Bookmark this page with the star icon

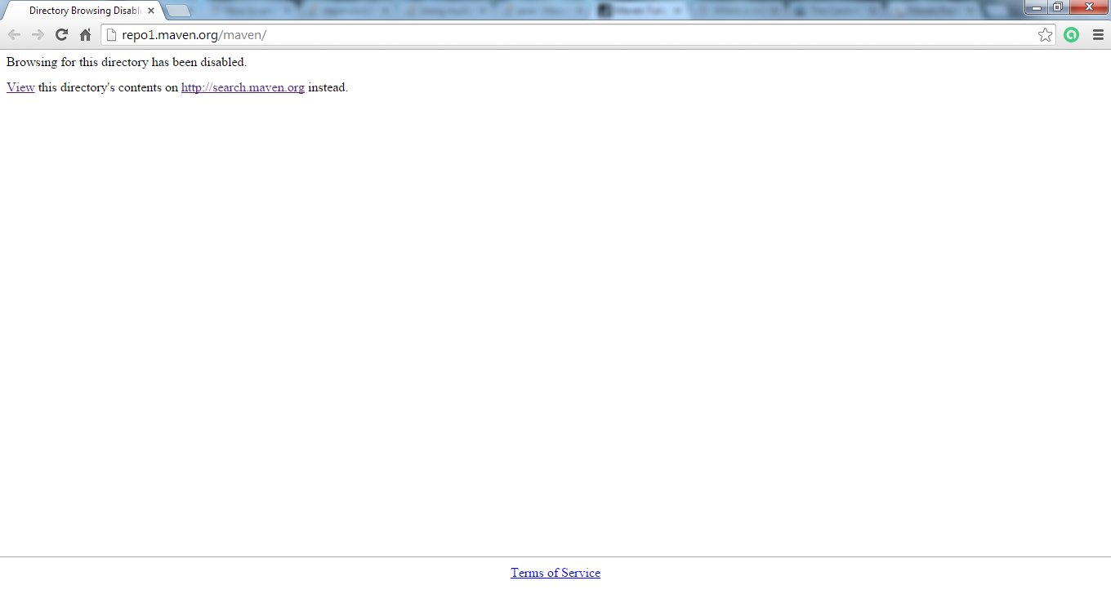(x=1045, y=35)
